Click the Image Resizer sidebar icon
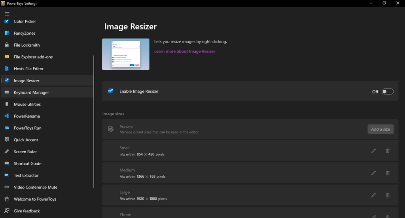The height and width of the screenshot is (218, 405). point(7,81)
